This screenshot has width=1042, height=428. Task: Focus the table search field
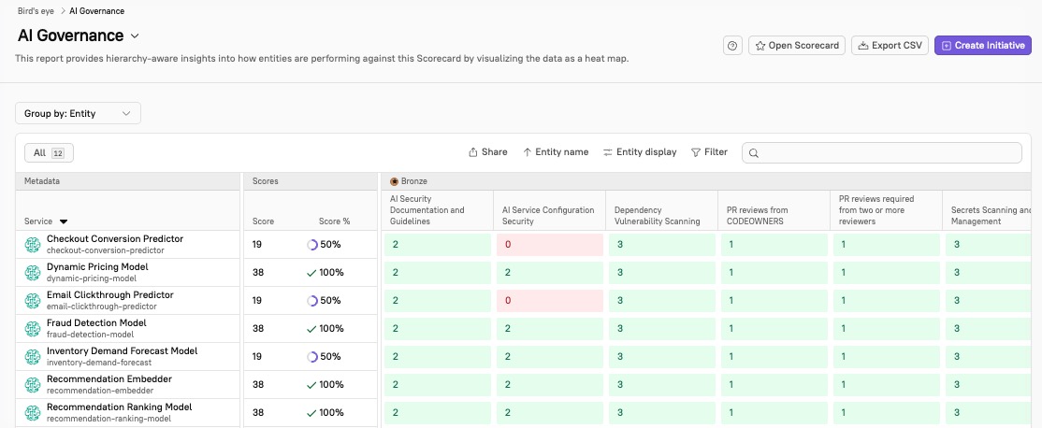tap(882, 152)
